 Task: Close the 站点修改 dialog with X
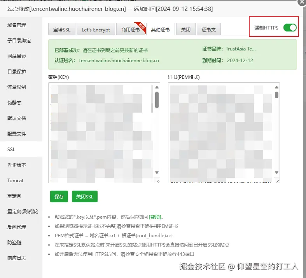pos(302,3)
